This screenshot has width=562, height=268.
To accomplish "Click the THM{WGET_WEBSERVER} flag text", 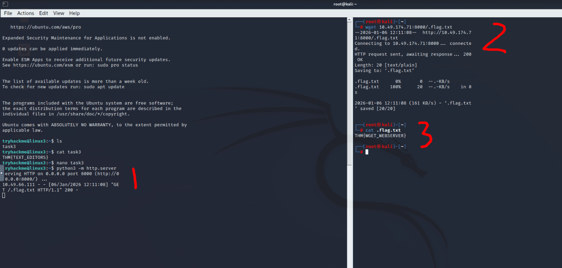I will pyautogui.click(x=380, y=136).
